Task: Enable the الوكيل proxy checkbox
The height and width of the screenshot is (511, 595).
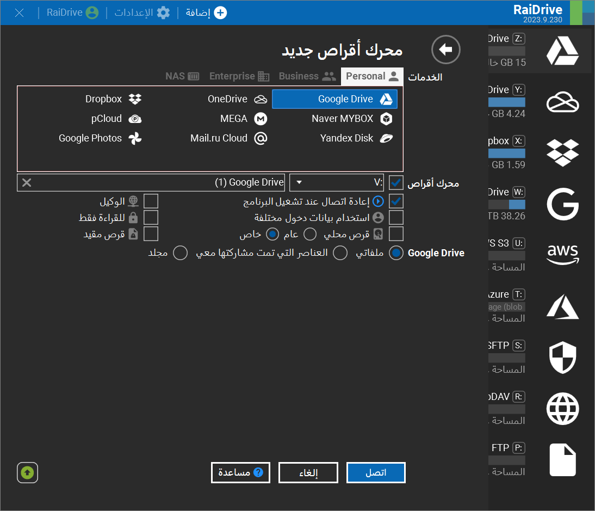Action: click(151, 201)
